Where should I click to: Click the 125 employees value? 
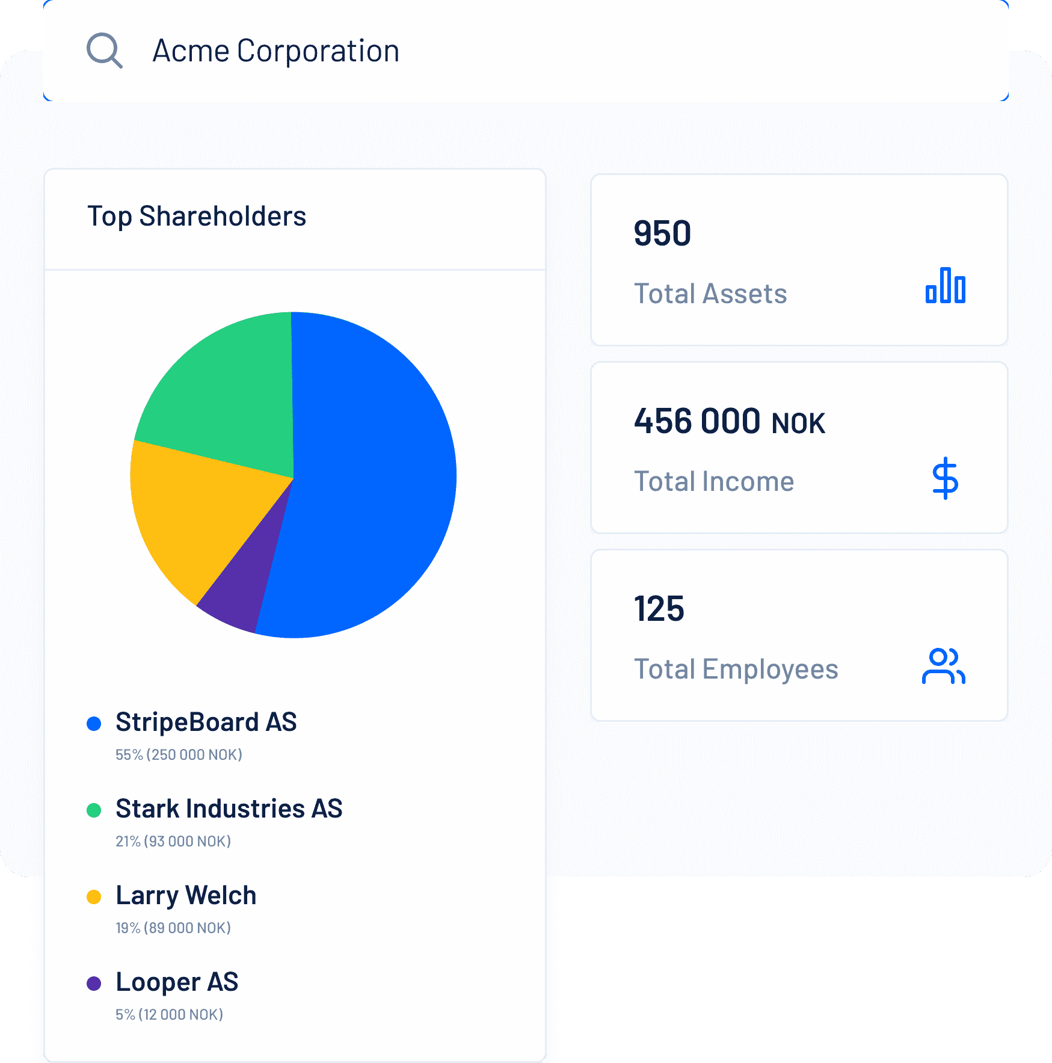click(x=659, y=609)
